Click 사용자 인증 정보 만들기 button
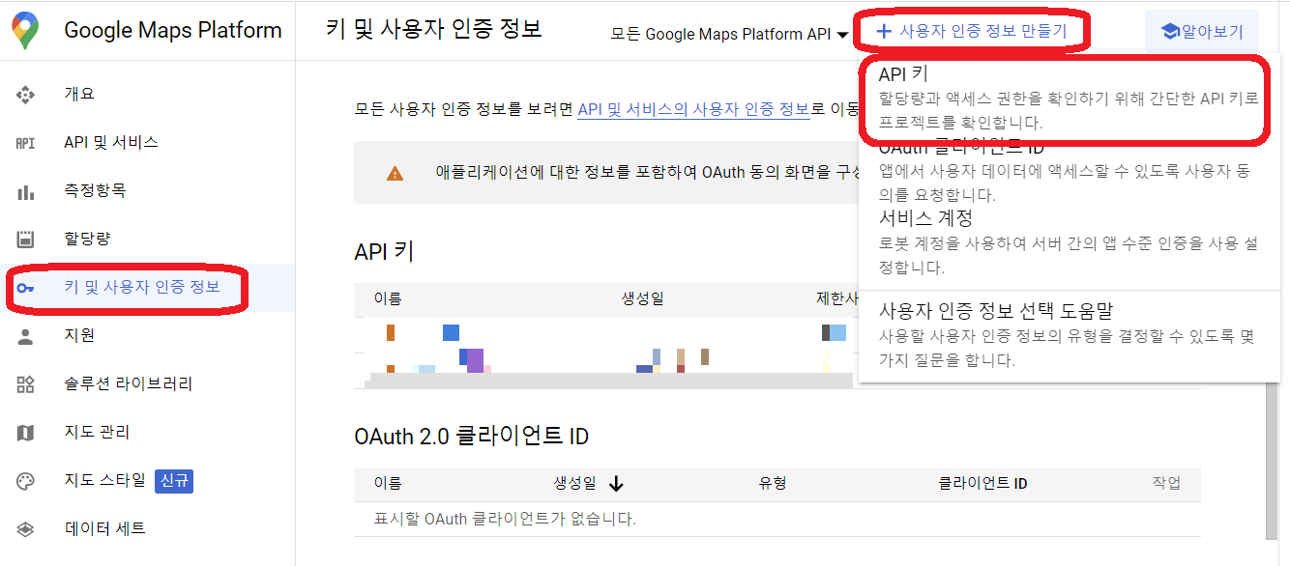This screenshot has height=566, width=1290. 972,31
